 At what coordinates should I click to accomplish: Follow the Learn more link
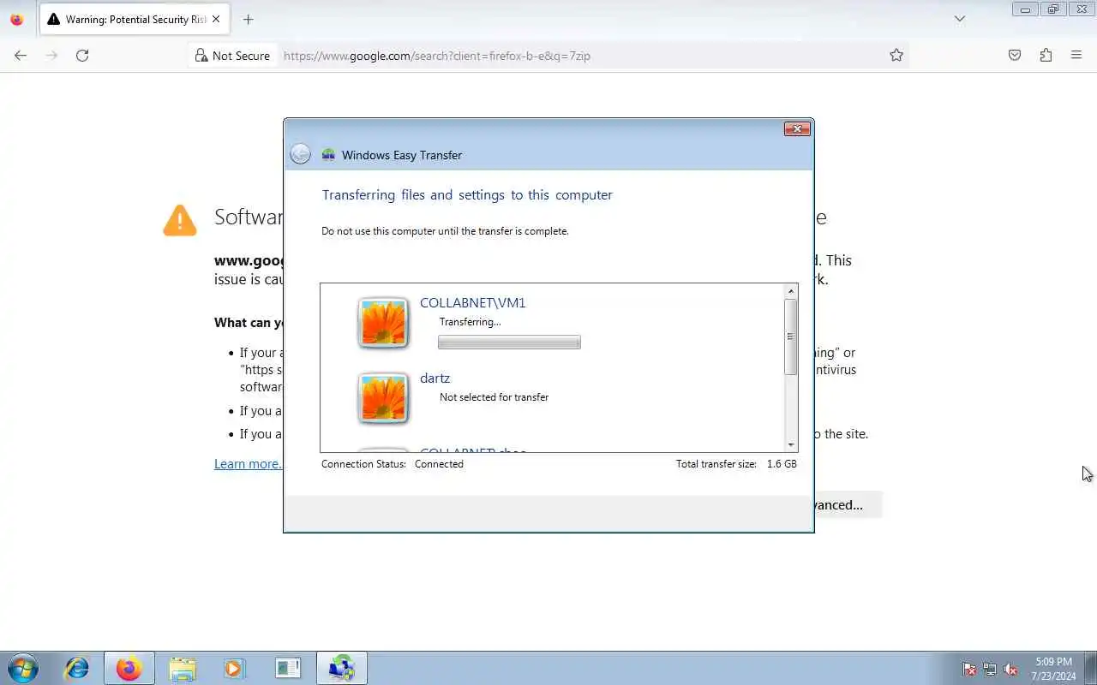(247, 463)
